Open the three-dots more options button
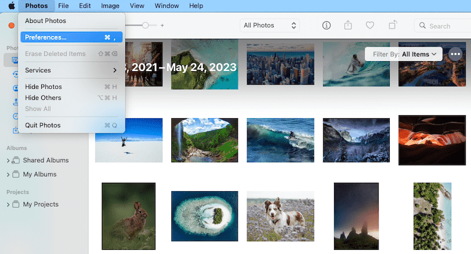 pos(455,54)
